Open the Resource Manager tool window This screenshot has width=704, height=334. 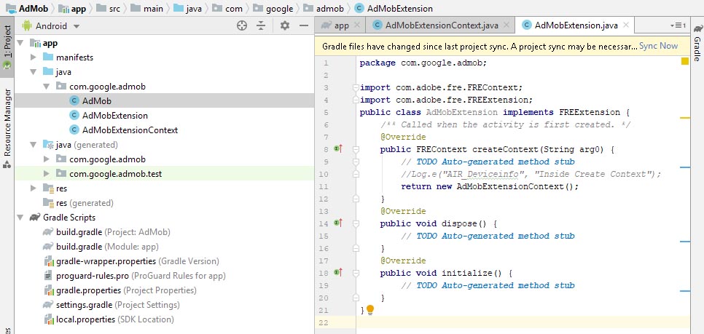tap(7, 128)
